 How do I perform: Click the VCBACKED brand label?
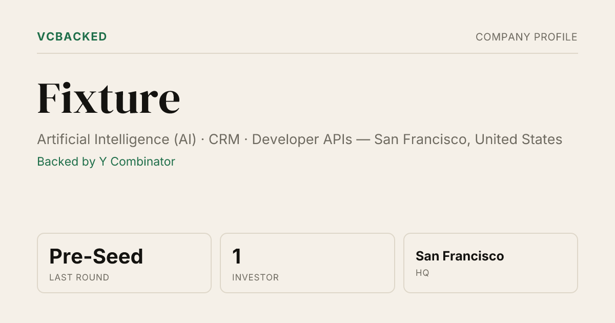tap(72, 37)
